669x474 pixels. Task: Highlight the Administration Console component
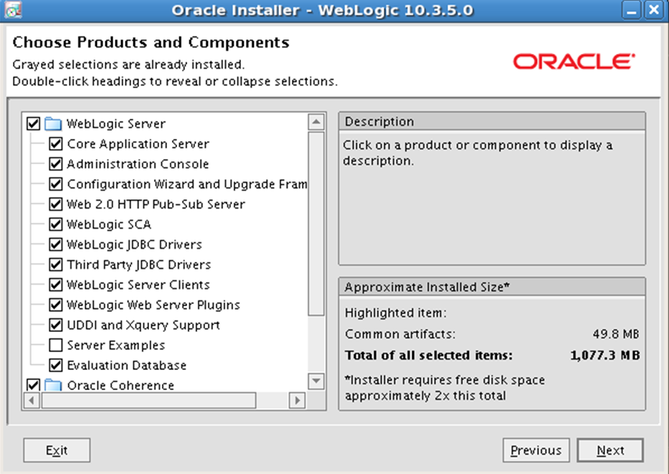tap(138, 163)
